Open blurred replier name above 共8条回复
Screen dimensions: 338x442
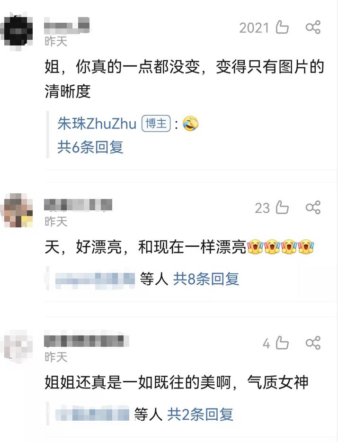click(95, 280)
